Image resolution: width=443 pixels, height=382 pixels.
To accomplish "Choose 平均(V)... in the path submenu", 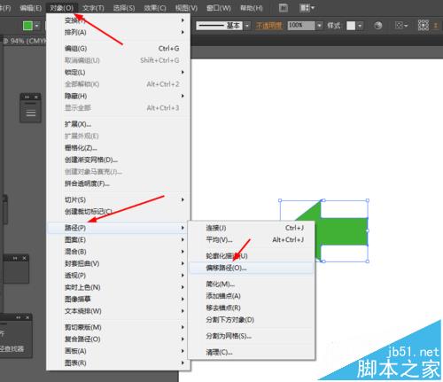I will click(252, 239).
